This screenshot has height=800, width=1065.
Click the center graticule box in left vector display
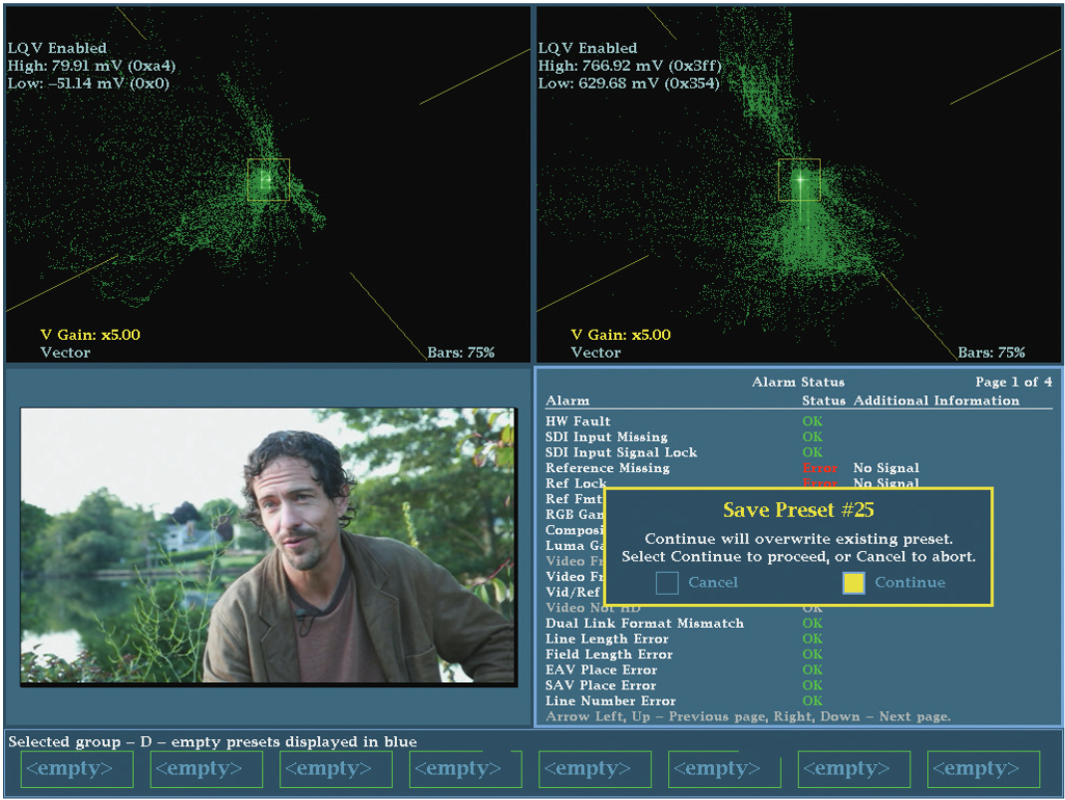coord(269,179)
